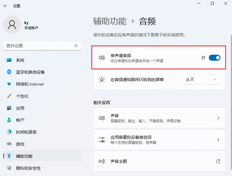The height and width of the screenshot is (176, 232).
Task: Select 系统 in the sidebar menu
Action: click(20, 60)
